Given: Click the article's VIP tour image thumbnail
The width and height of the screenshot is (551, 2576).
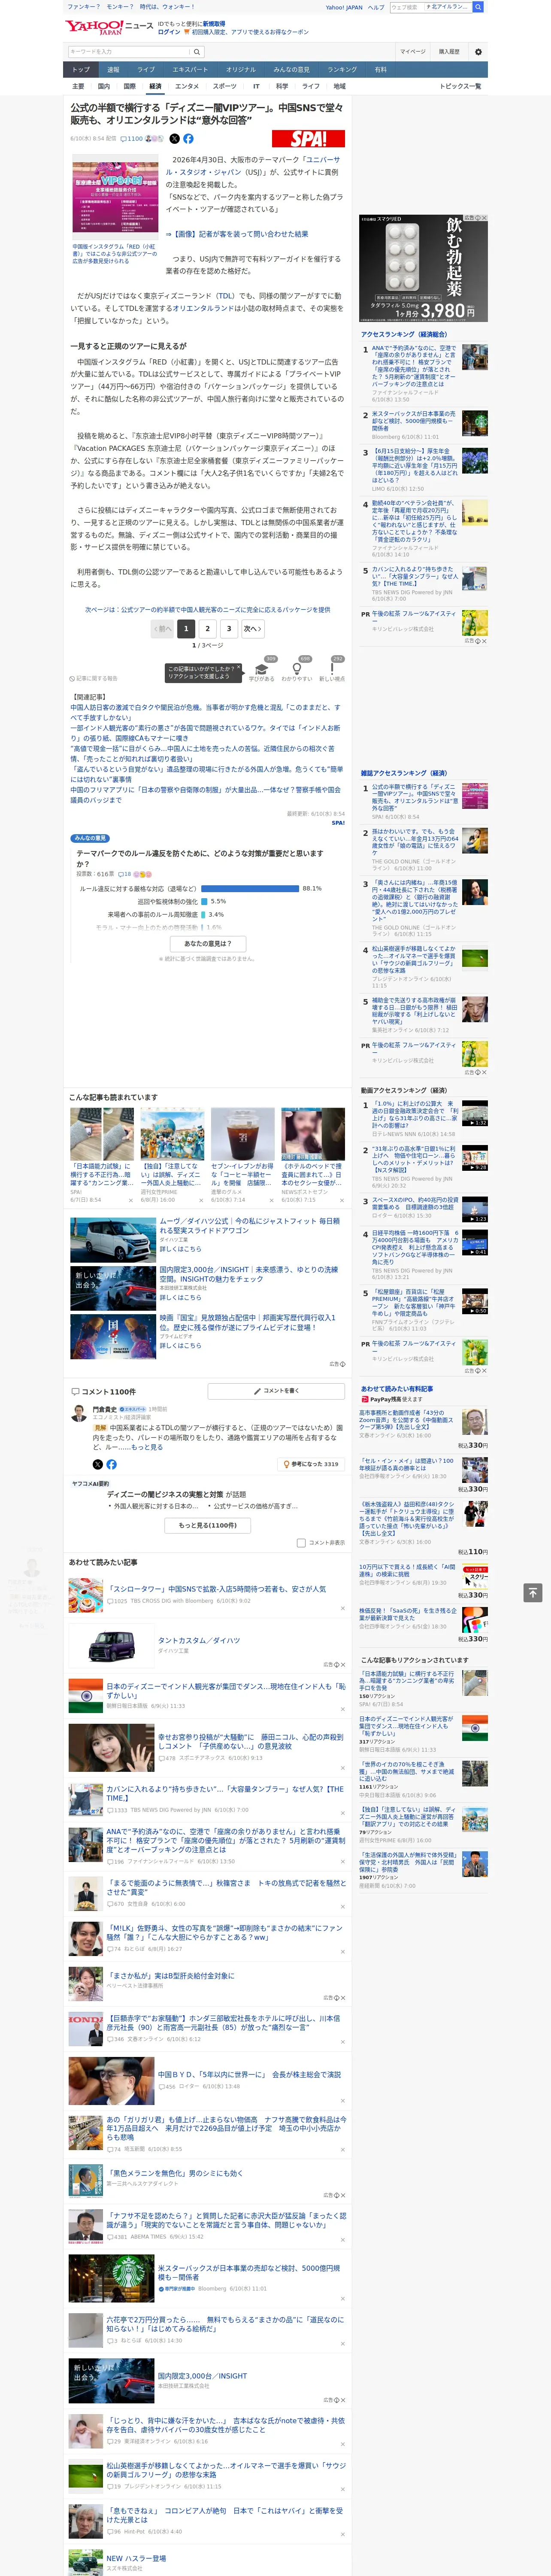Looking at the screenshot, I should coord(114,198).
